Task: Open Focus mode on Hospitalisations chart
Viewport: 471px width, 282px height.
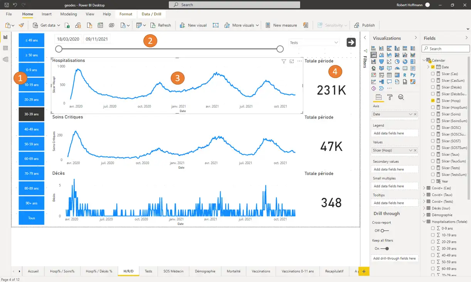Action: (x=292, y=61)
